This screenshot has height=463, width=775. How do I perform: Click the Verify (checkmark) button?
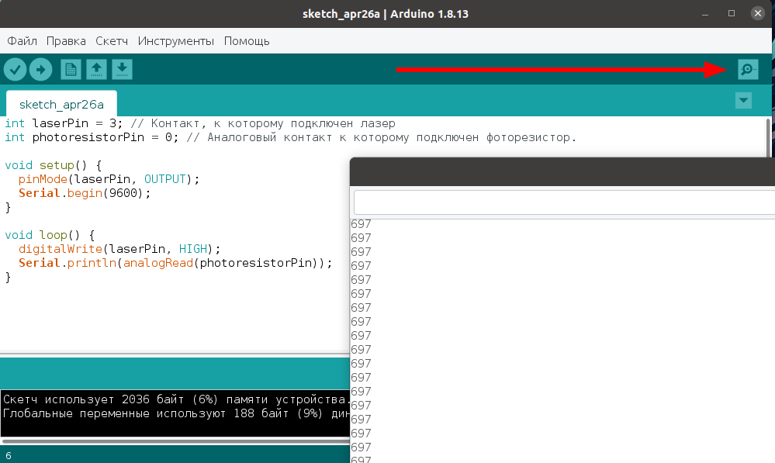pyautogui.click(x=15, y=70)
